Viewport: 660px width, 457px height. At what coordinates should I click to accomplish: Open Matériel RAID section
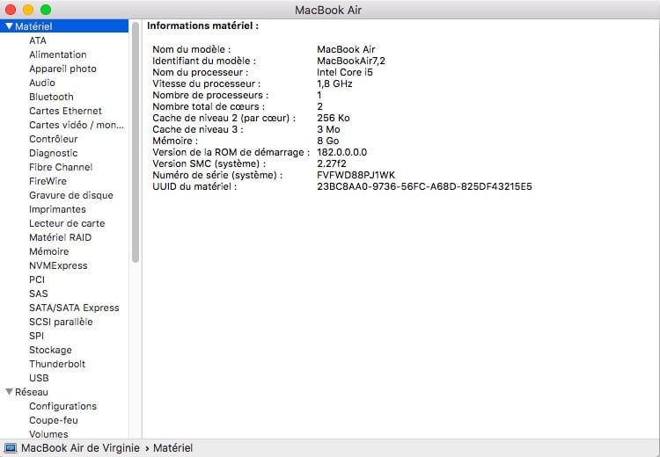tap(60, 237)
